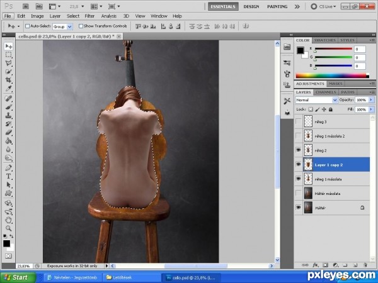Select the Brush tool
The height and width of the screenshot is (283, 378).
[x=8, y=107]
